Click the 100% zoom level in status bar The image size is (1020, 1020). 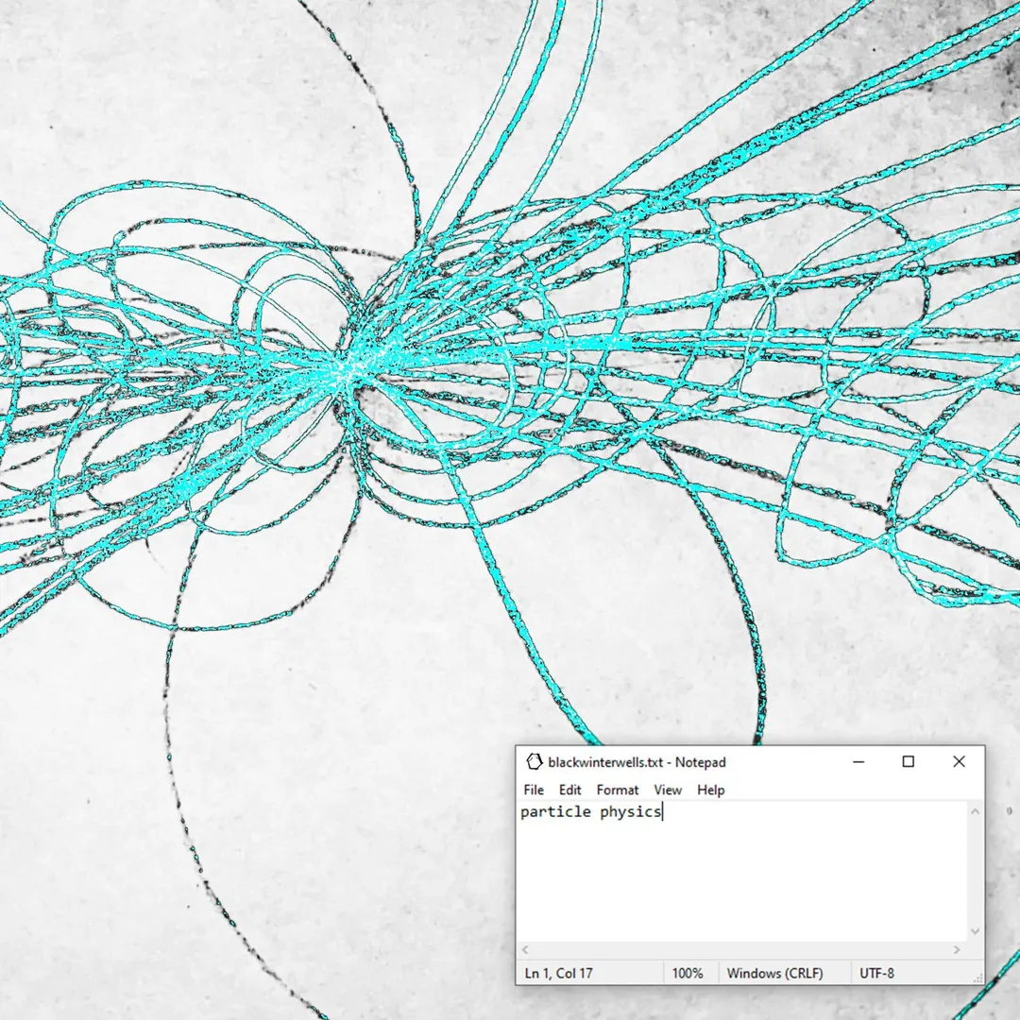[x=688, y=973]
